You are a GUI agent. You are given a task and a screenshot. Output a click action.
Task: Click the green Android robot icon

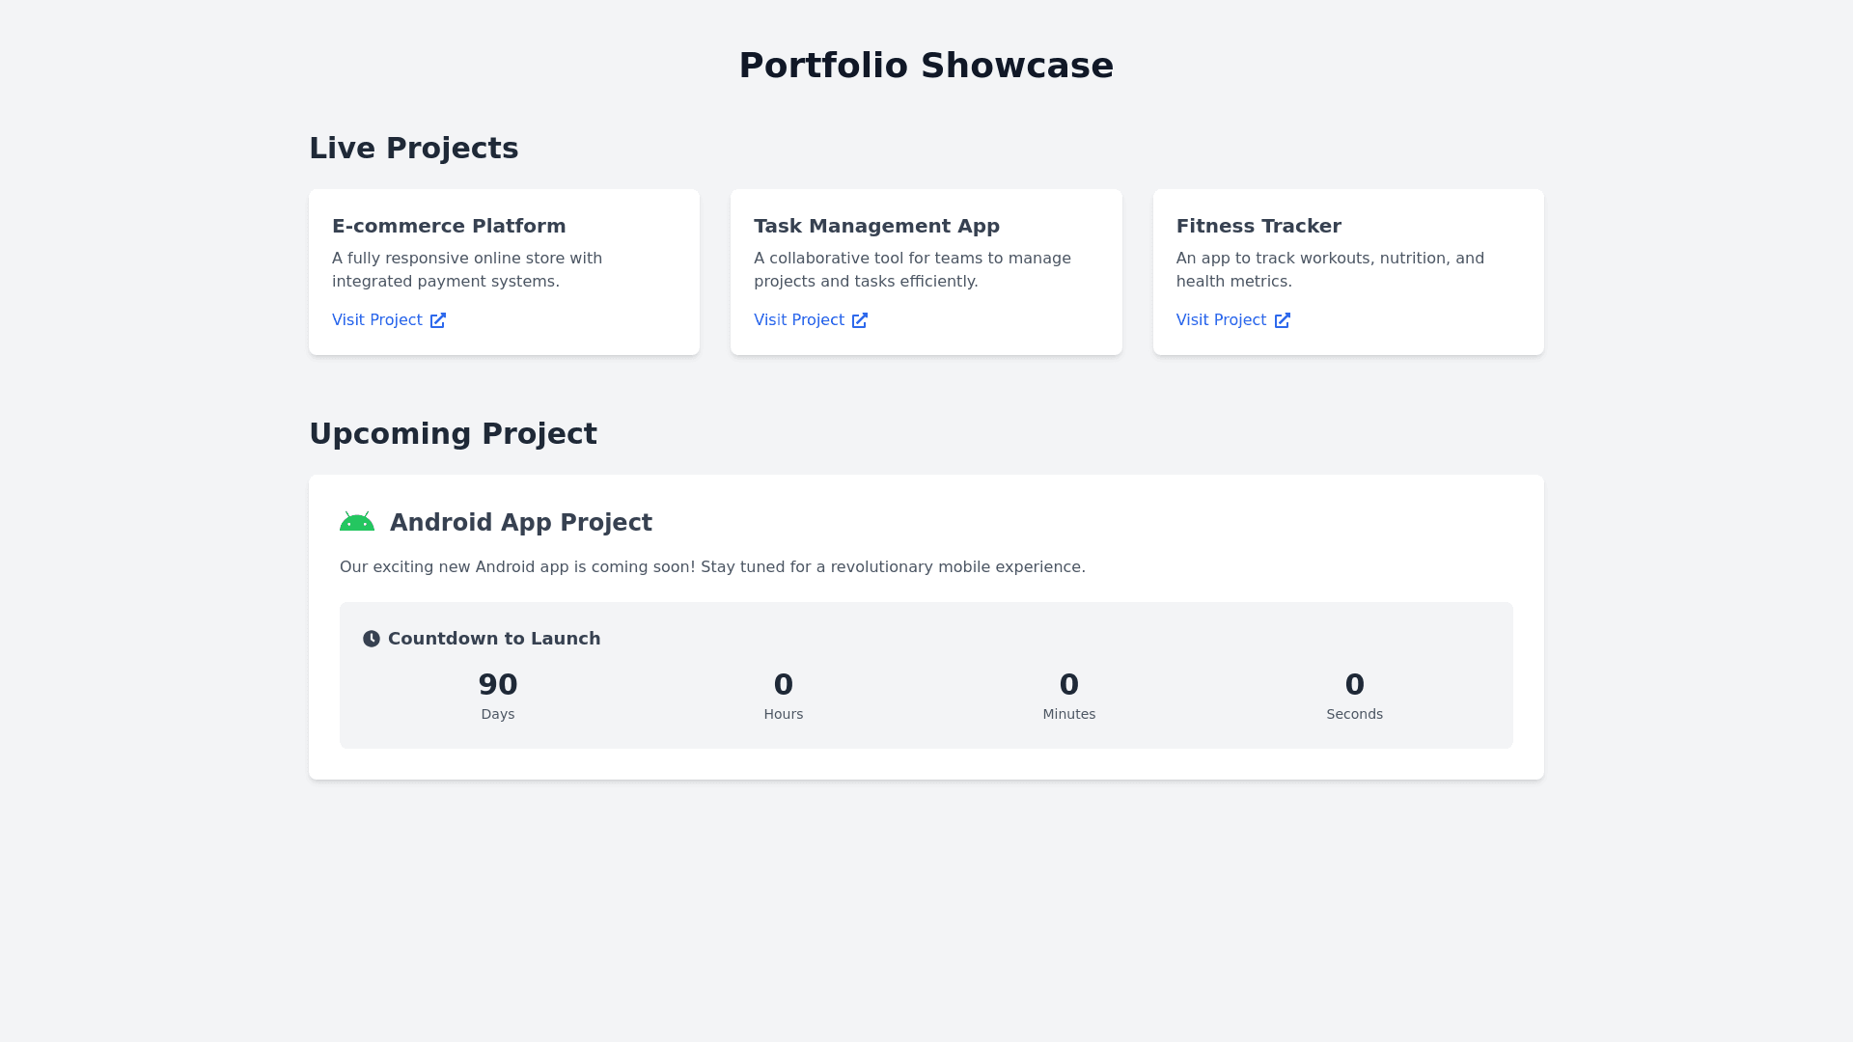356,522
